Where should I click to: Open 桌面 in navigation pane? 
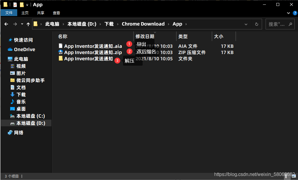coord(21,109)
